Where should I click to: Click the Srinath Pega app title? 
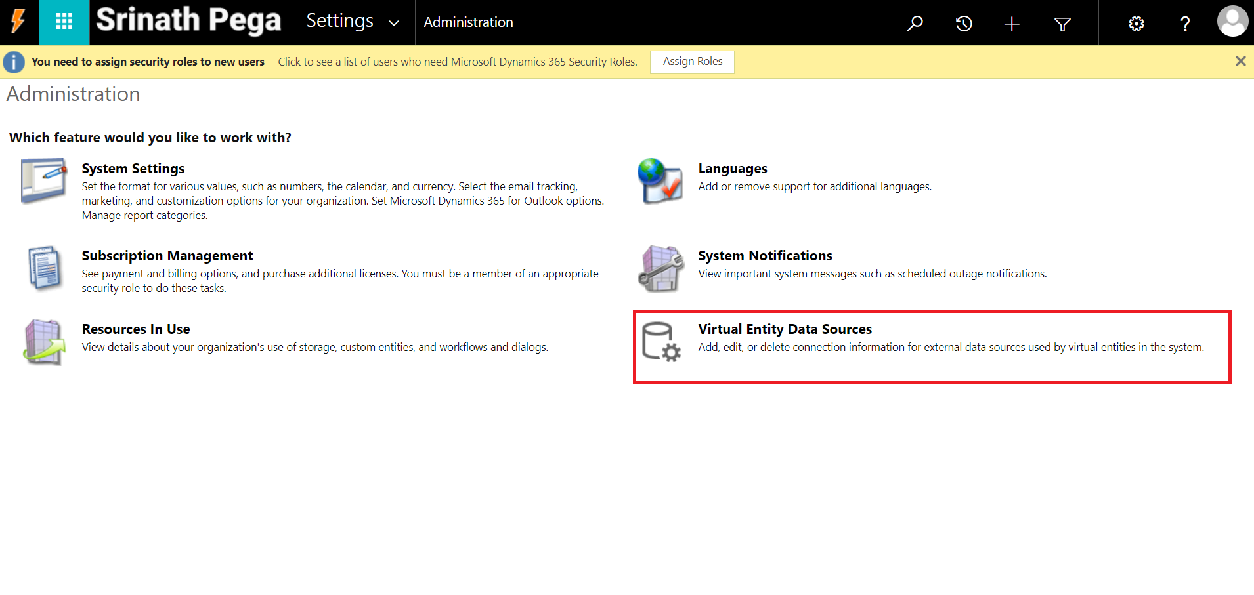[x=188, y=20]
